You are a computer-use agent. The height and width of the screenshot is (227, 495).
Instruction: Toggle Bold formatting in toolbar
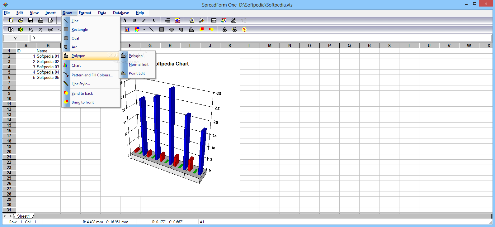tap(134, 20)
